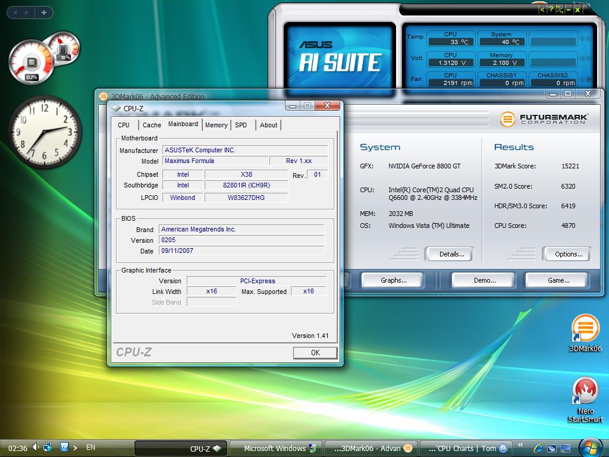Click the AI Suite collapse arrow icon

[542, 10]
